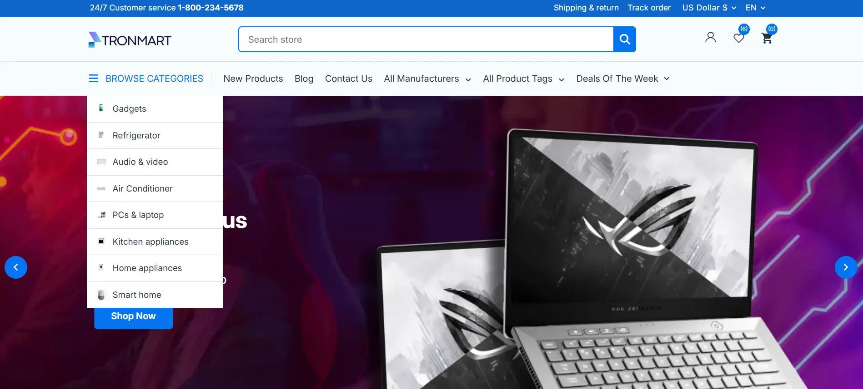Click the Kitchen appliances category icon

pos(101,241)
